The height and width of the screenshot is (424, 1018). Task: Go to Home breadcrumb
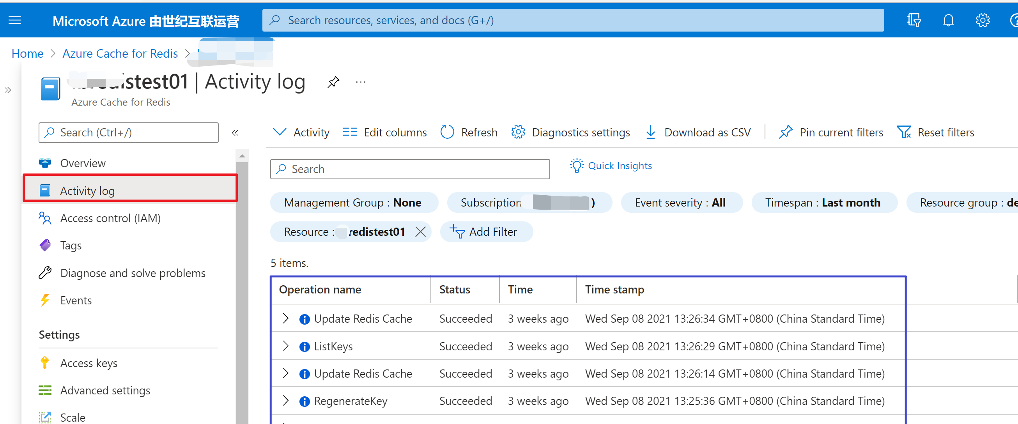tap(27, 53)
